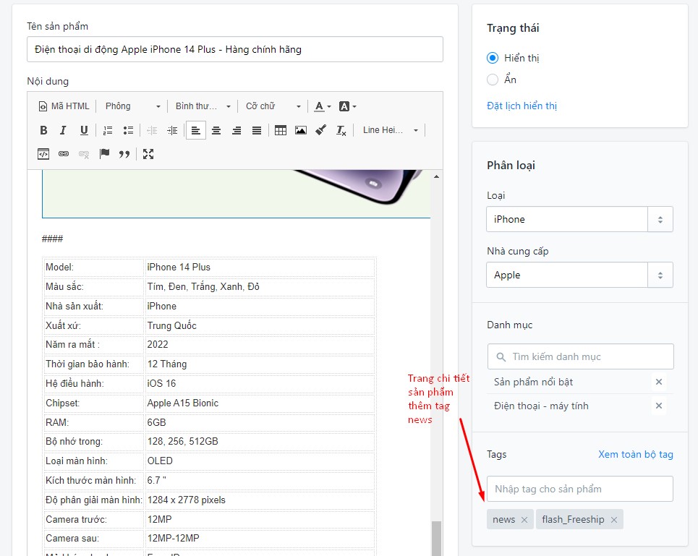Align text right
The width and height of the screenshot is (698, 556).
237,130
